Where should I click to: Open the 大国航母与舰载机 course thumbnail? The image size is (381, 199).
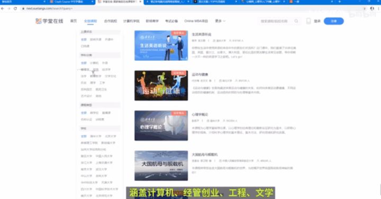(x=161, y=166)
